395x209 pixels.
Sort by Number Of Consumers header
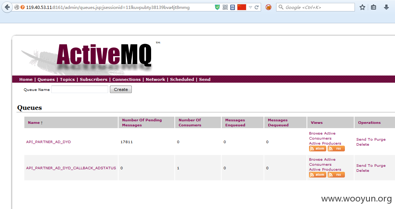(190, 123)
